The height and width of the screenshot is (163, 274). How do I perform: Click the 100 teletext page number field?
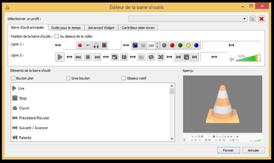click(151, 46)
